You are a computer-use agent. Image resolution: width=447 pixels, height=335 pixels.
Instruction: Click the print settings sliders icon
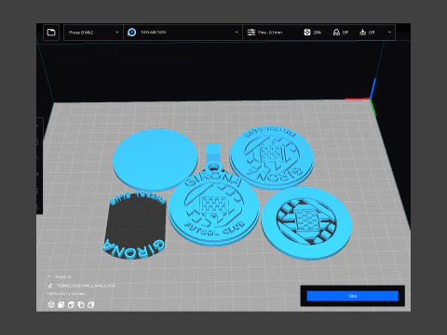pyautogui.click(x=251, y=33)
